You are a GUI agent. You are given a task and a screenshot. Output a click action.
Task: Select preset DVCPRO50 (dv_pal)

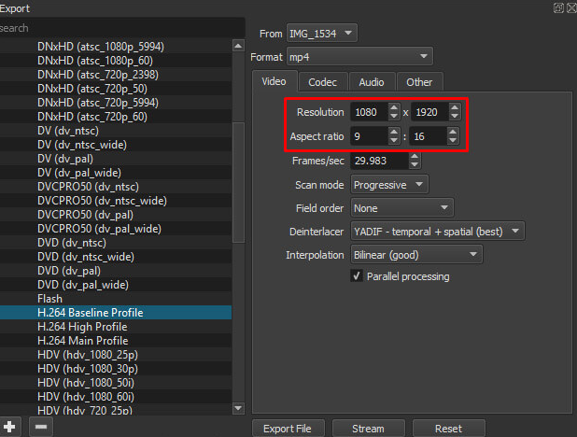[116, 214]
